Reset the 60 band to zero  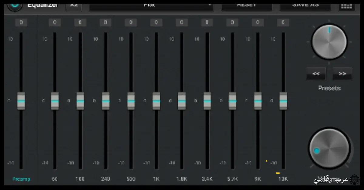pyautogui.click(x=55, y=22)
